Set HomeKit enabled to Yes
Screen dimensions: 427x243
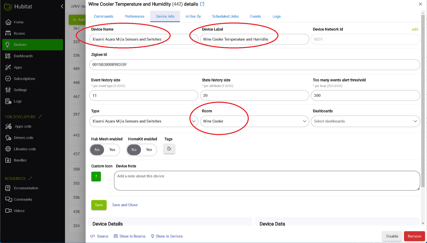(149, 150)
